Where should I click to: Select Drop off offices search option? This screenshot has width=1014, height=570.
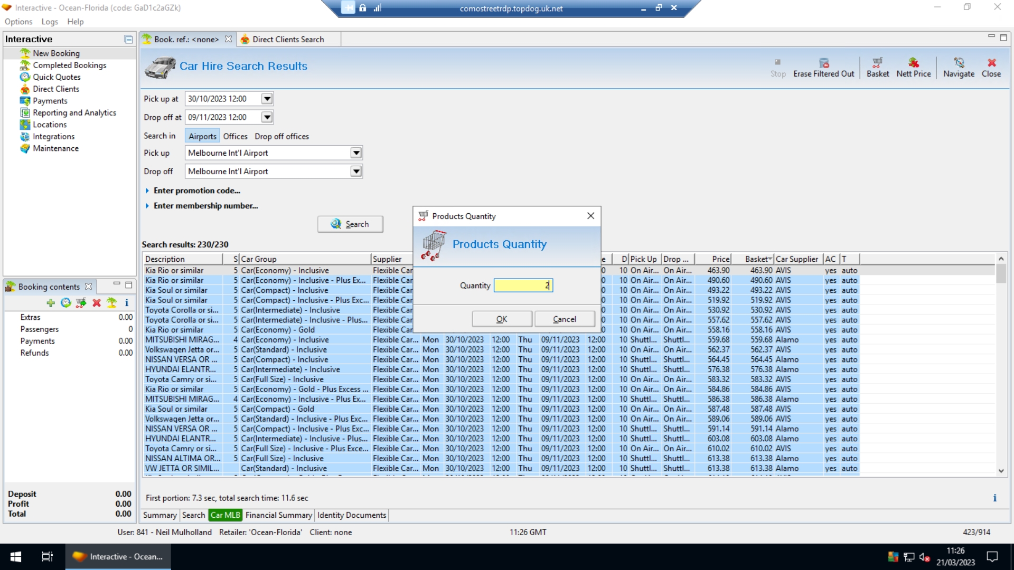point(281,136)
